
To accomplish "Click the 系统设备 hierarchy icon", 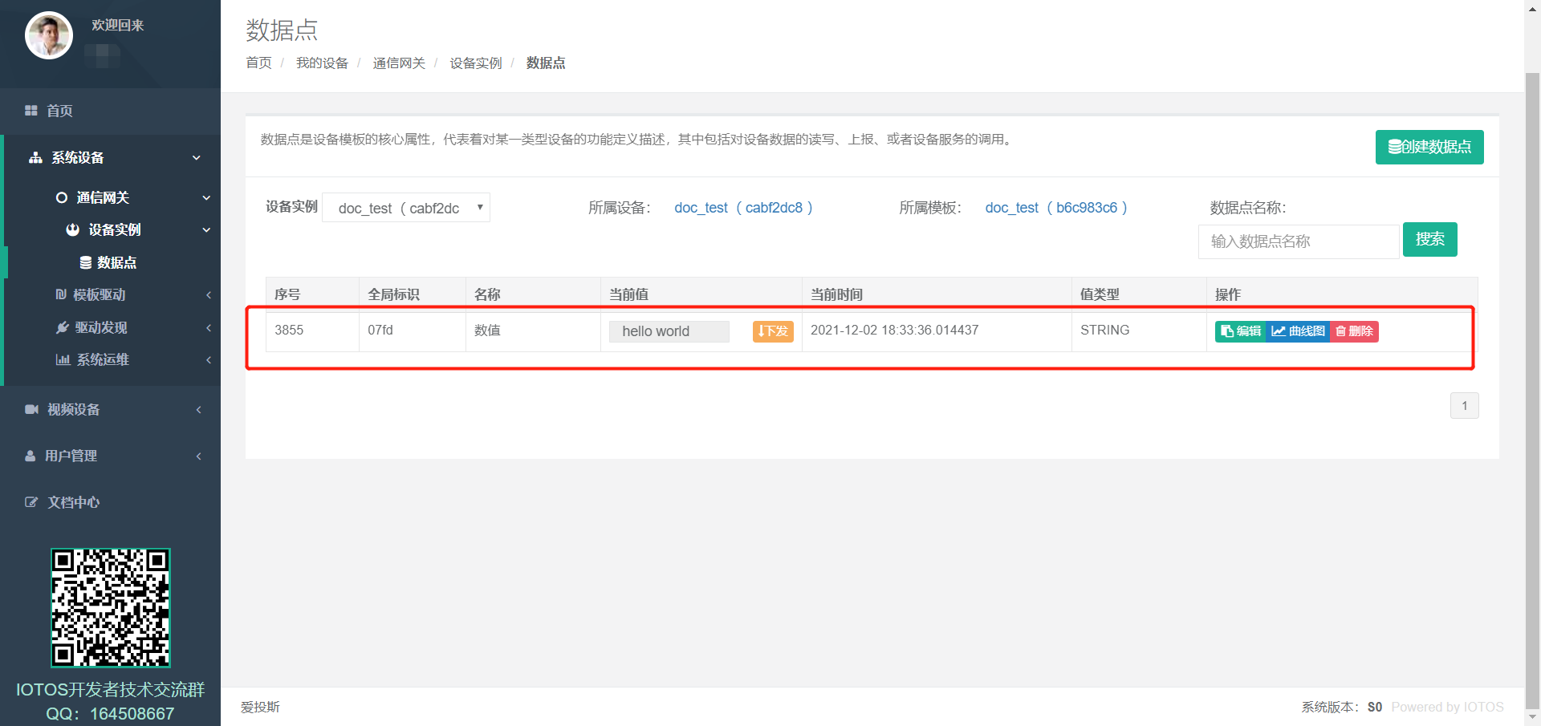I will [x=35, y=158].
